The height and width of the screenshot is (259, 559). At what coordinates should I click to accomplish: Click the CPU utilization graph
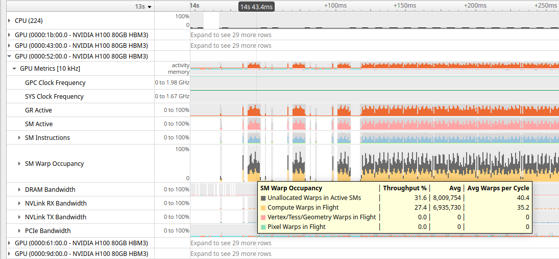point(374,21)
